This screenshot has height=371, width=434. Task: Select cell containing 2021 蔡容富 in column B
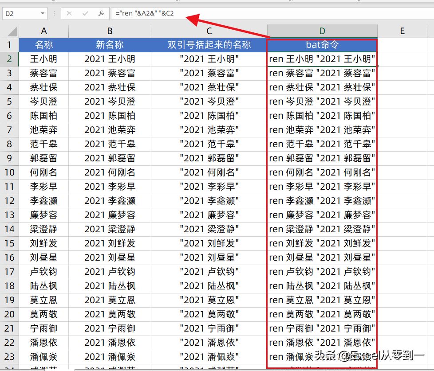pos(110,73)
